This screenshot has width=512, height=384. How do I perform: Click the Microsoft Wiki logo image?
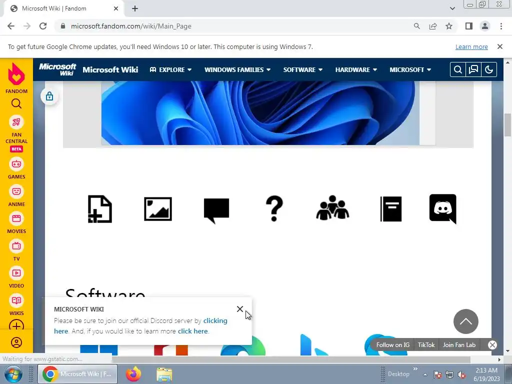(57, 69)
